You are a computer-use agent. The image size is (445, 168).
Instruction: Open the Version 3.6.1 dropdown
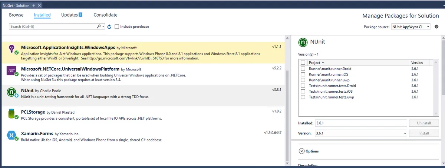(405, 133)
